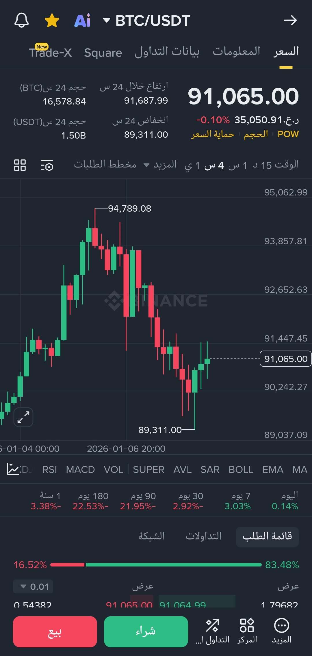Switch to the Square tab

tap(103, 53)
